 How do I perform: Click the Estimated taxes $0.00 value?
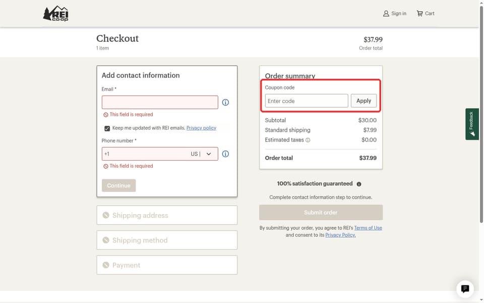tap(369, 140)
